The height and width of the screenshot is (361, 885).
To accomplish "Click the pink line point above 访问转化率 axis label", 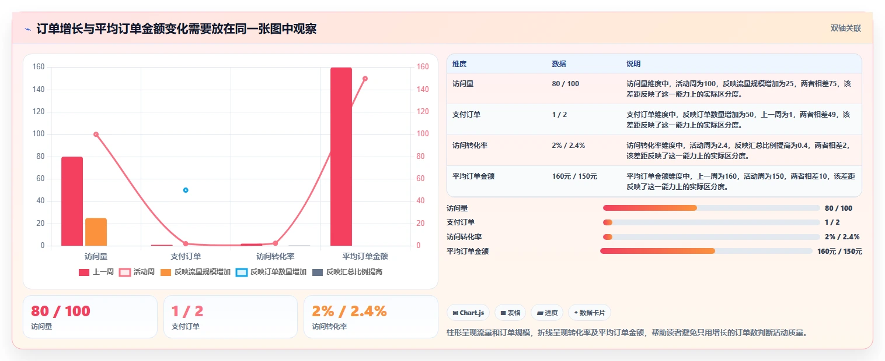I will 276,243.
